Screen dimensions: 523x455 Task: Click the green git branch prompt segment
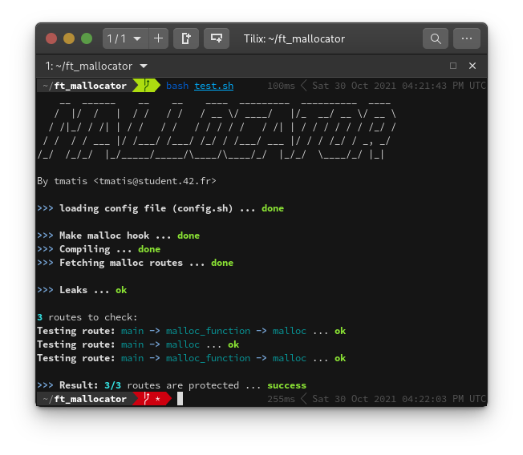(x=147, y=86)
